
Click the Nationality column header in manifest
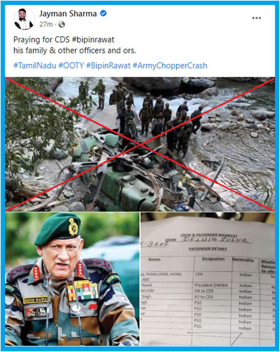point(243,260)
